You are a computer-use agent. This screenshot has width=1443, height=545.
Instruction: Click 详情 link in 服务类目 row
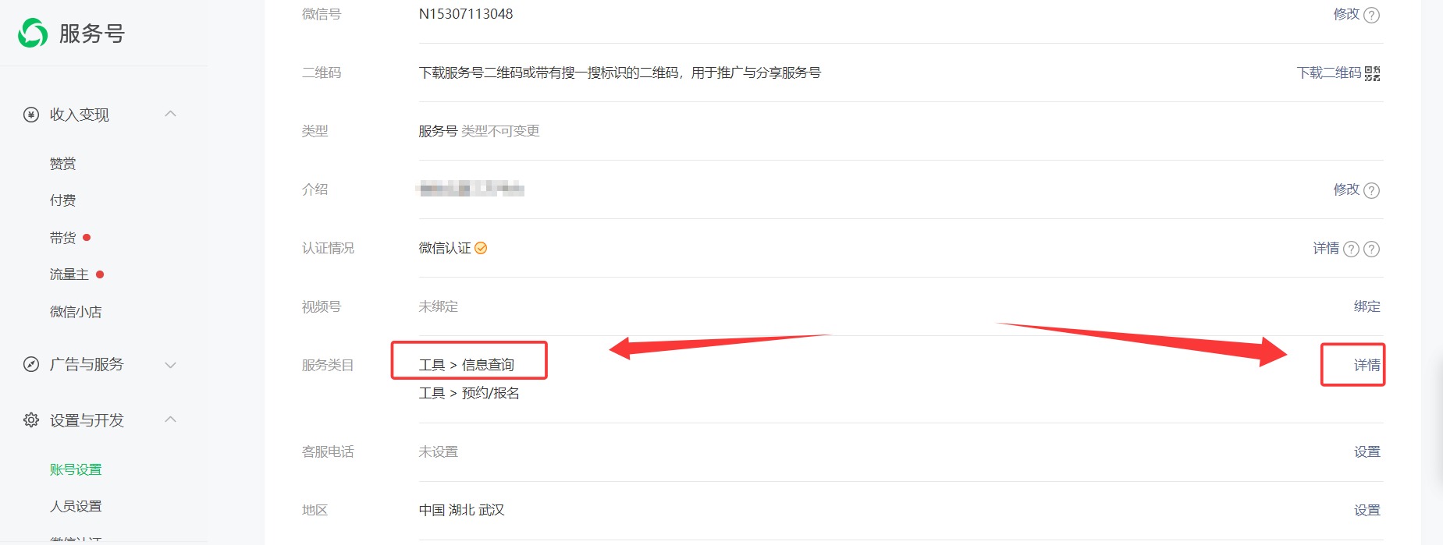[x=1367, y=365]
